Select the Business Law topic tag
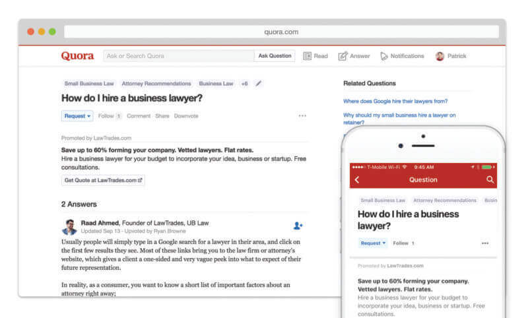 coord(216,83)
